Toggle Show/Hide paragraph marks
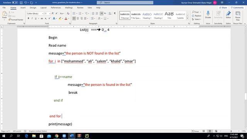The height and width of the screenshot is (139, 247). (115, 14)
